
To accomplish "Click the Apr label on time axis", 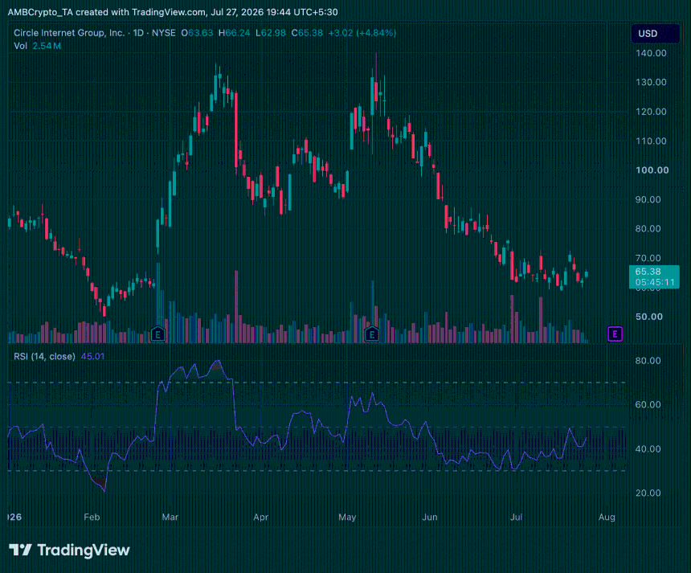I will tap(261, 517).
